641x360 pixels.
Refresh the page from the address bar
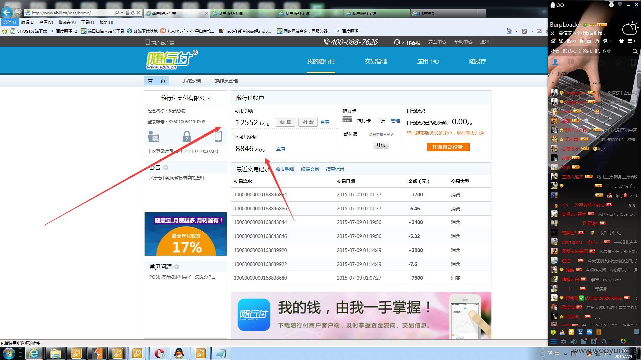coord(133,13)
